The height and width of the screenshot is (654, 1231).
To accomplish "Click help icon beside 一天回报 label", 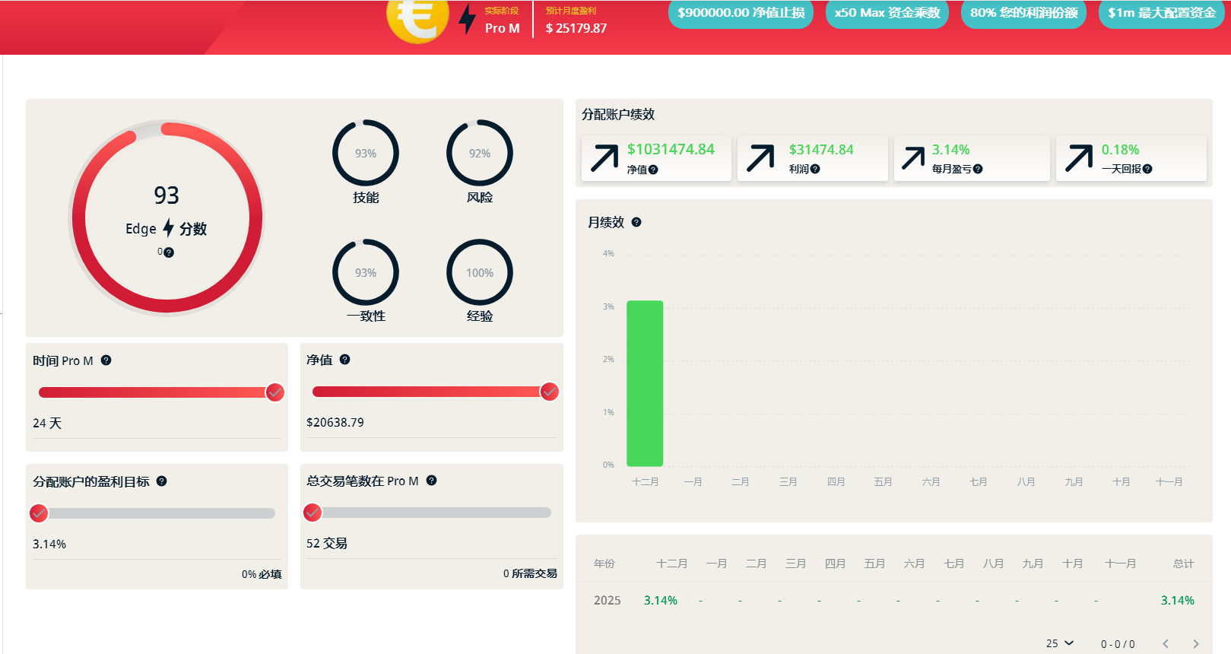I will pos(1147,169).
